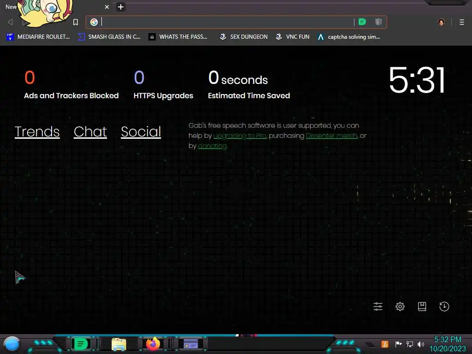Open the Start orb menu

[x=12, y=344]
